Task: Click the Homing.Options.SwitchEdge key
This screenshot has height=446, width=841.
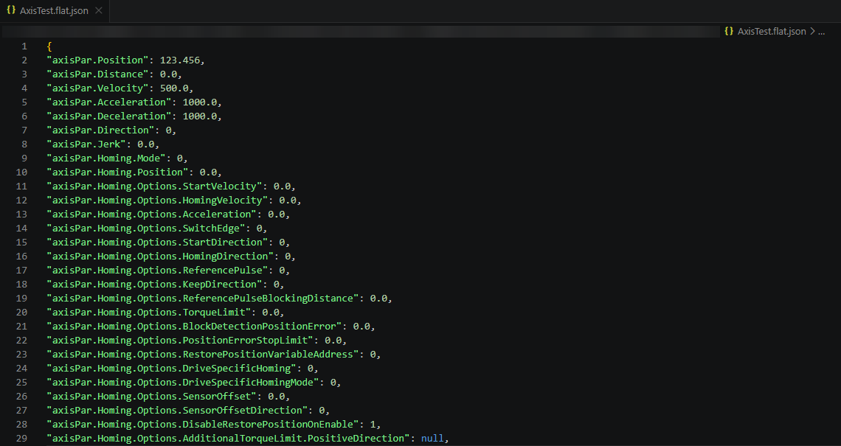Action: click(146, 229)
